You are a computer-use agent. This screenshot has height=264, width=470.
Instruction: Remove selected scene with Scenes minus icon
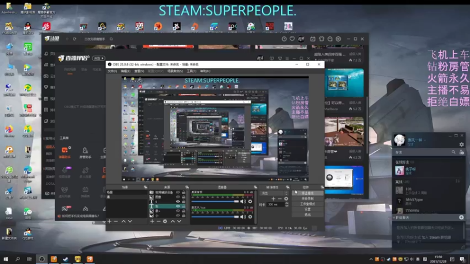(x=116, y=221)
